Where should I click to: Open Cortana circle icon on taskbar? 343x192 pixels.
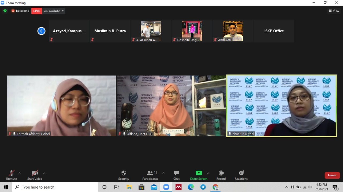(x=105, y=187)
